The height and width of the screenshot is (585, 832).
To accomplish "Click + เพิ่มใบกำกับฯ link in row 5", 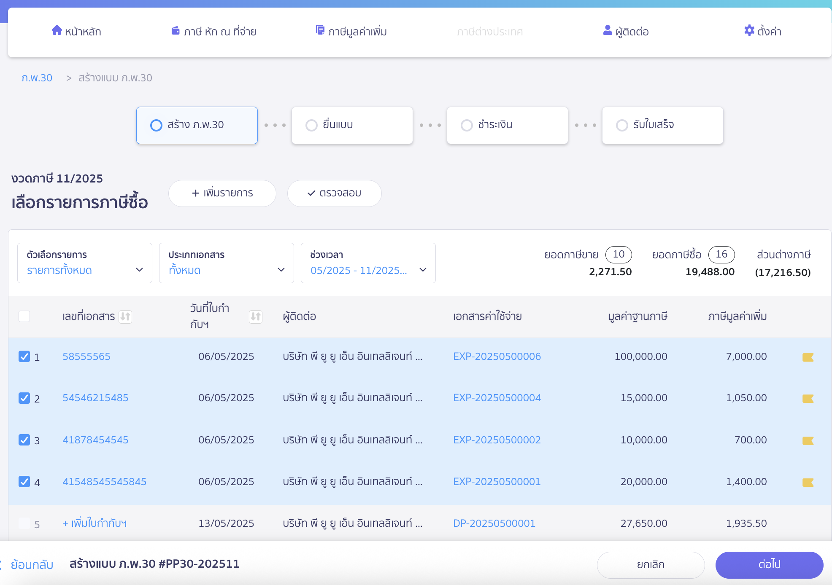I will [95, 523].
